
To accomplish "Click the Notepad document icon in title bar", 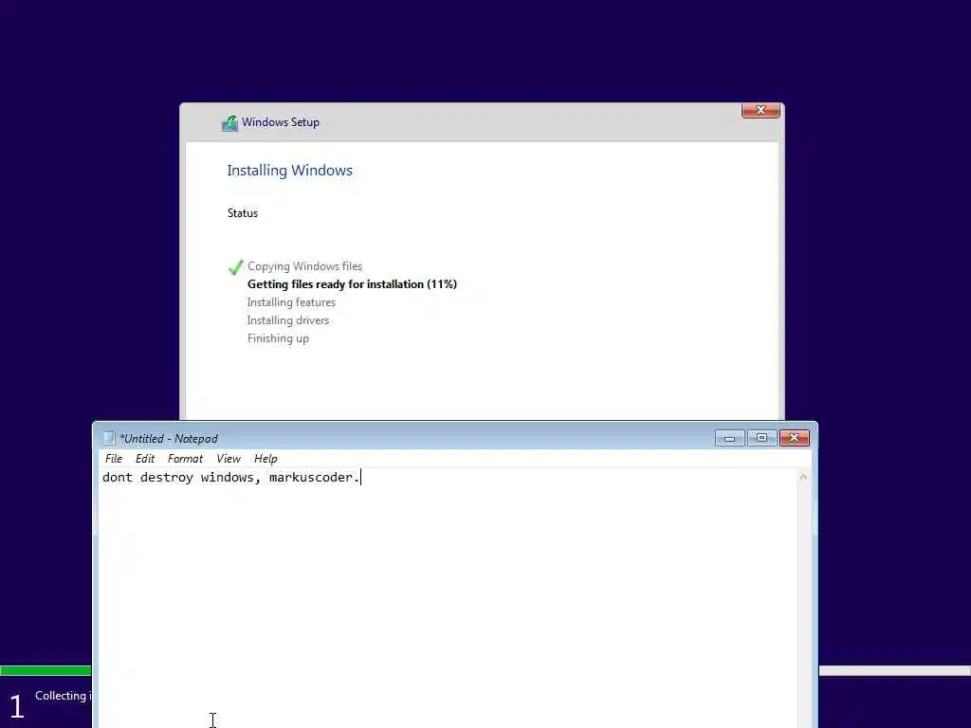I will 109,438.
